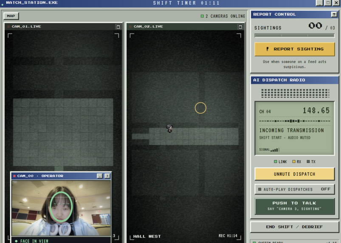The image size is (341, 243).
Task: Click the radio frequency tuning scale
Action: tap(295, 121)
